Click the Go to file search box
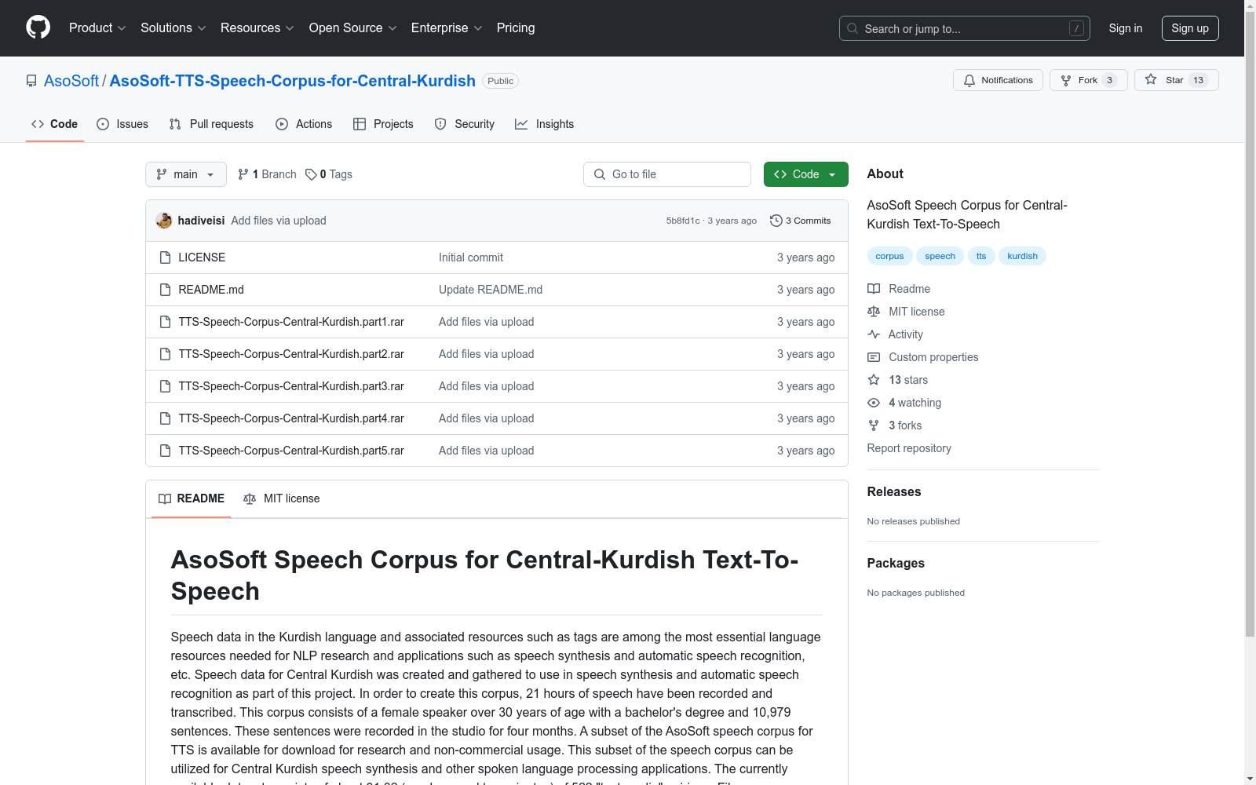1256x785 pixels. click(x=667, y=174)
